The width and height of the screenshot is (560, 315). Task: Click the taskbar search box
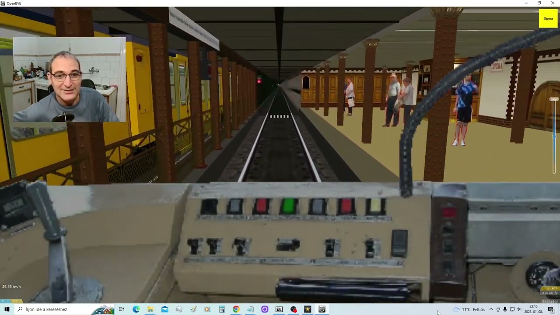[63, 309]
